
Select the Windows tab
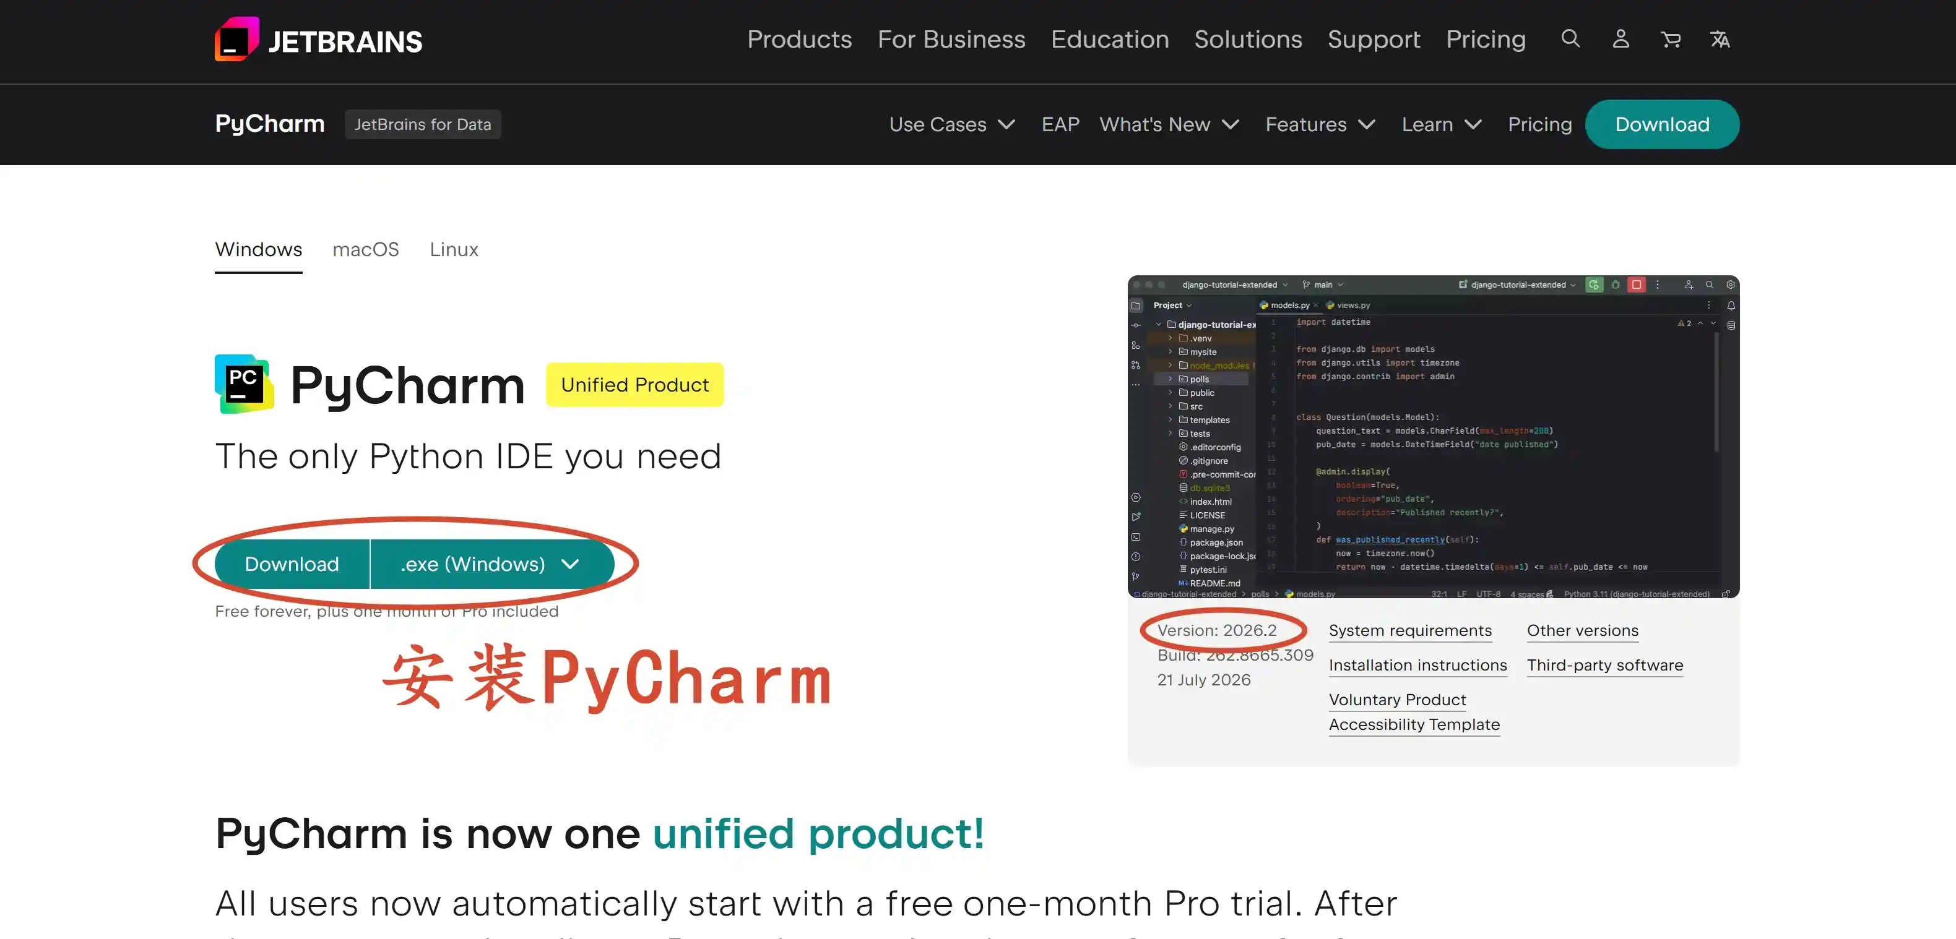click(258, 250)
